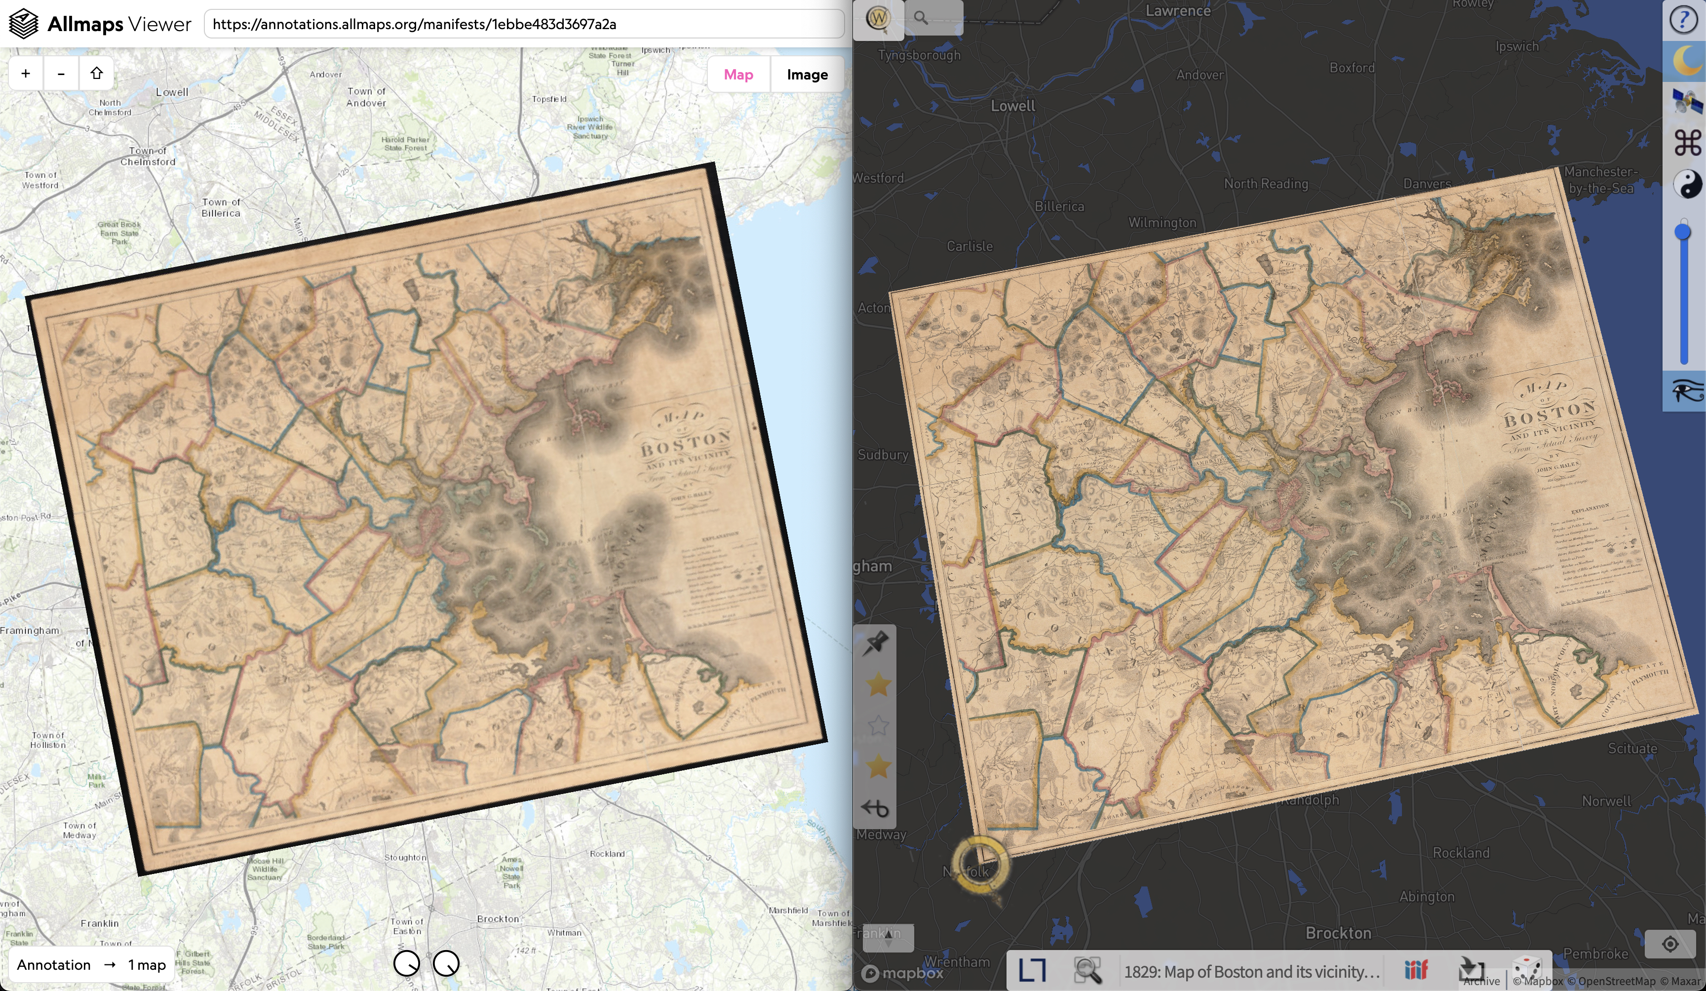Click the satellite imagery basemap icon
Viewport: 1706px width, 991px height.
[x=1686, y=102]
